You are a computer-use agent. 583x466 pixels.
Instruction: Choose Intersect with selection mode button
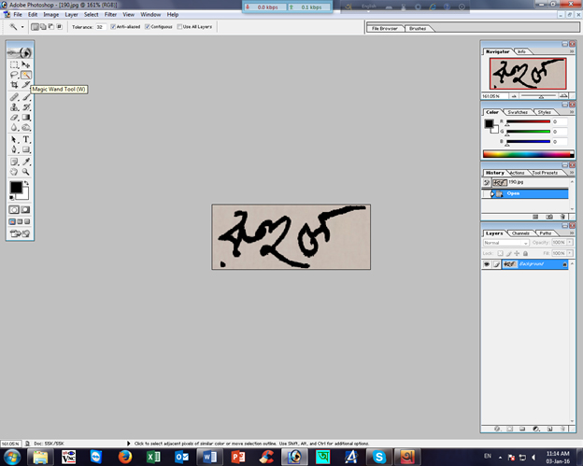[59, 27]
